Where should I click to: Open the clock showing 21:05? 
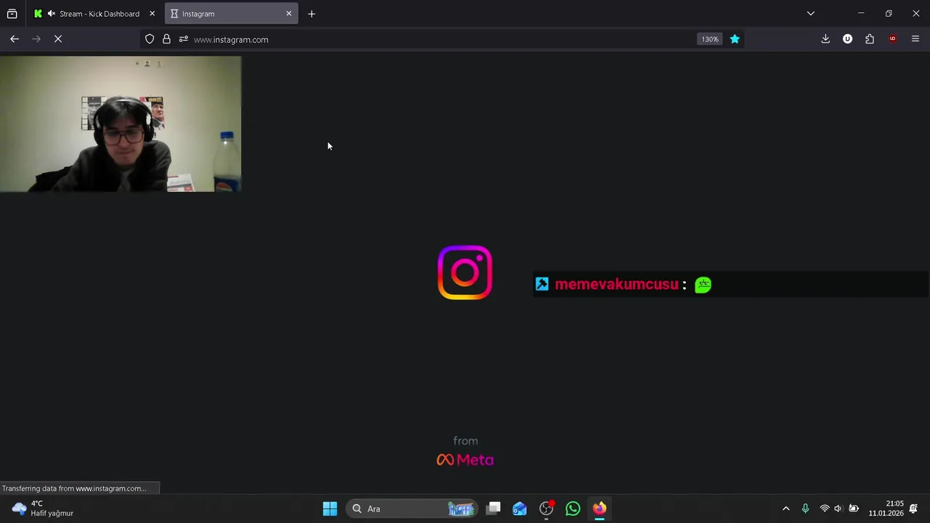[886, 508]
